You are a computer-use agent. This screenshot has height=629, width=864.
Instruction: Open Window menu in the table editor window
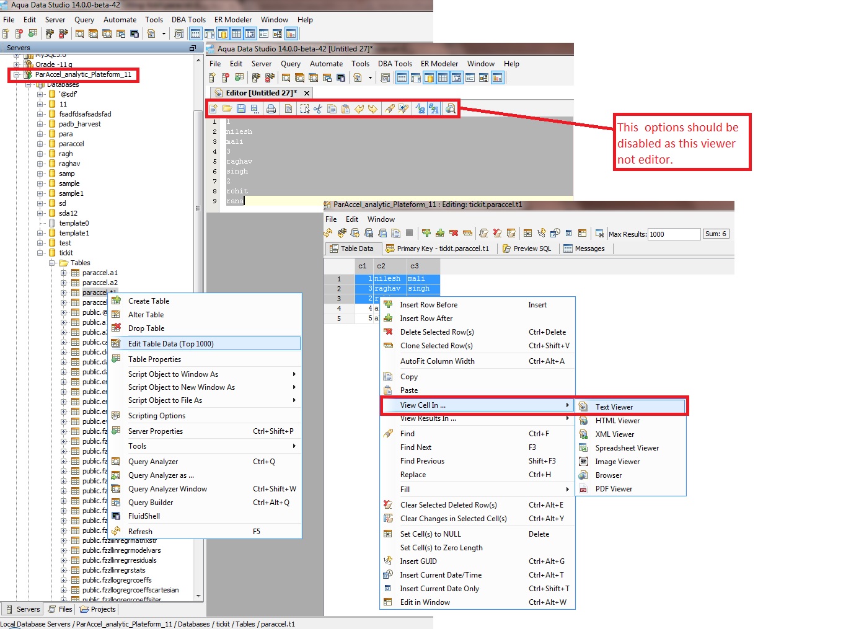click(381, 219)
